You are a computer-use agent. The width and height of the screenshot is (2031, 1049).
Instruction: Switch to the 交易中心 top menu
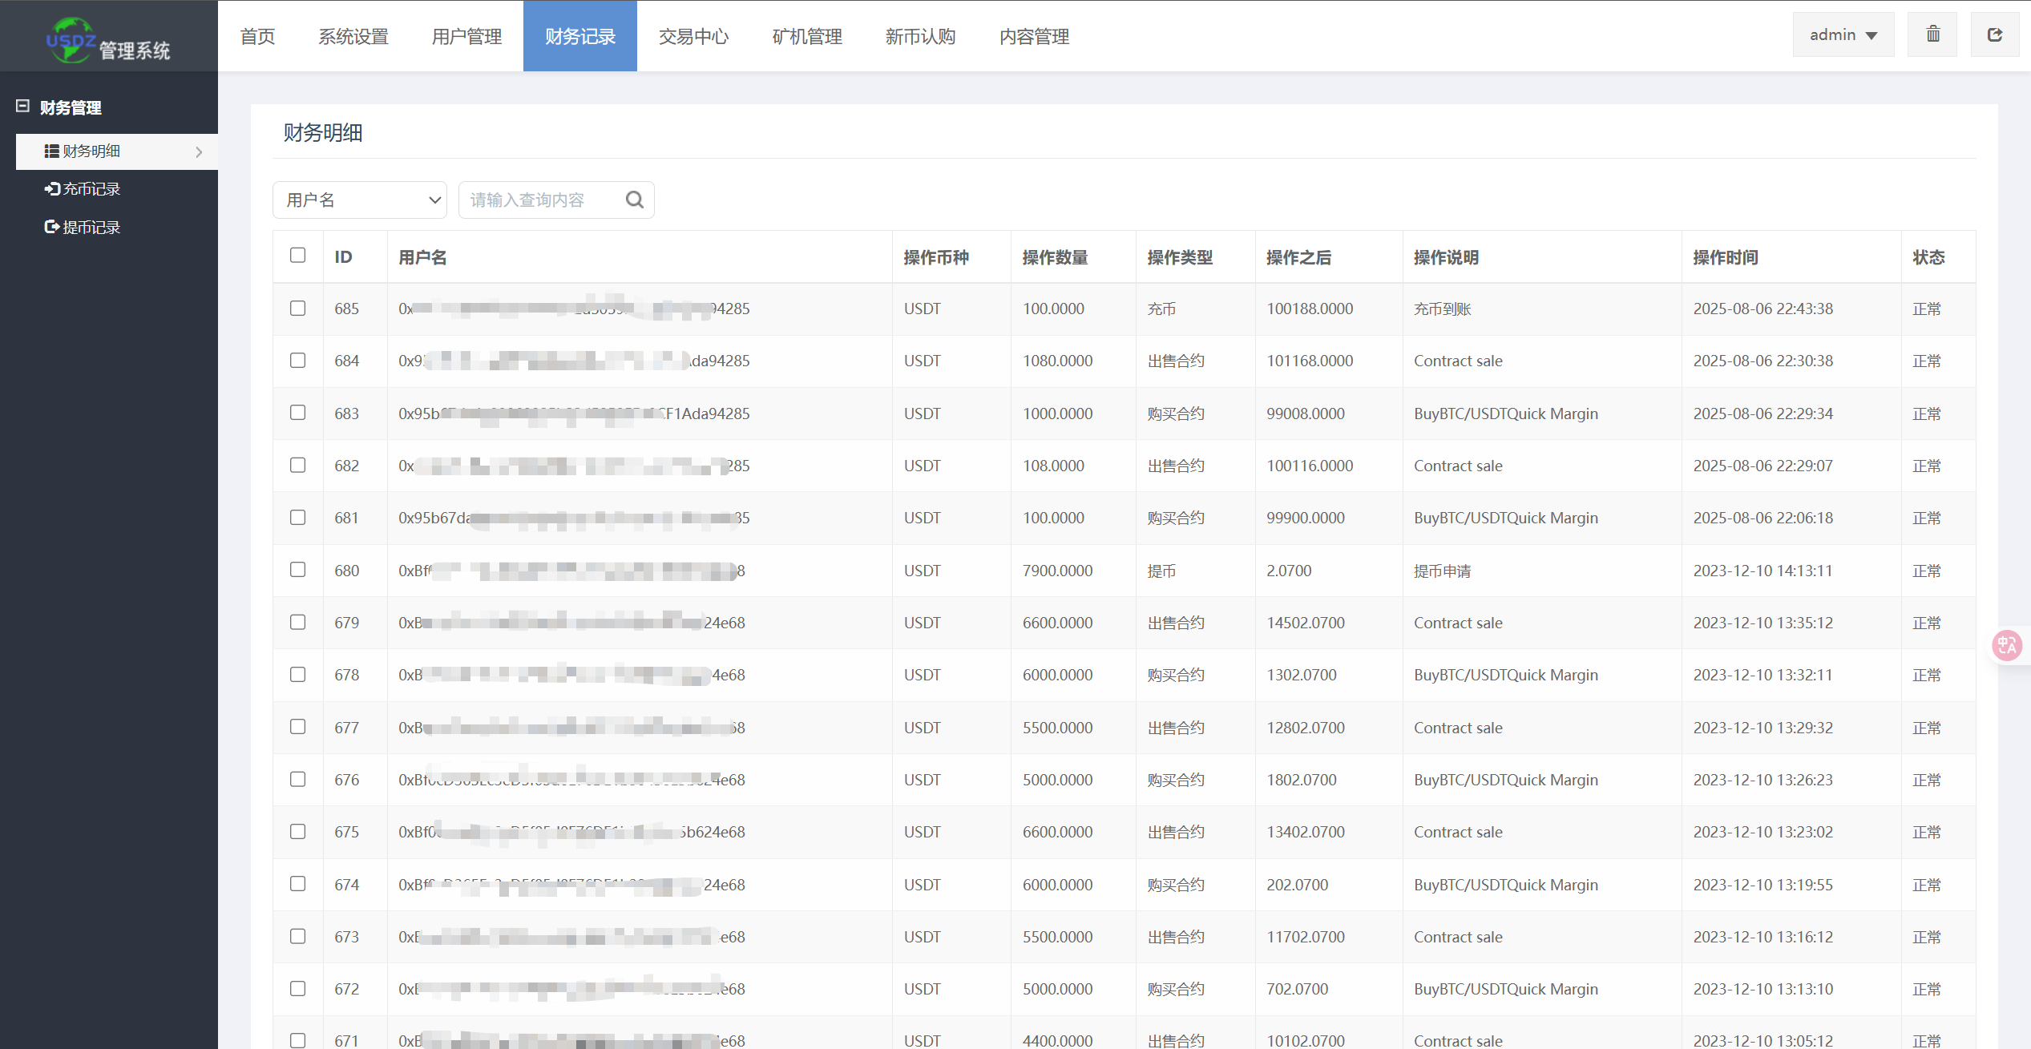[x=693, y=36]
